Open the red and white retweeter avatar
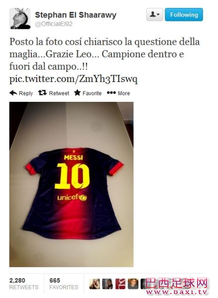 (120, 284)
